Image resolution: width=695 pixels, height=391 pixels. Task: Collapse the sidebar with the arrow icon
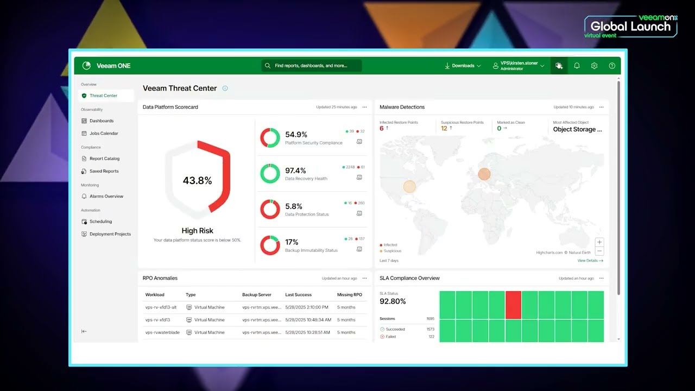click(84, 331)
